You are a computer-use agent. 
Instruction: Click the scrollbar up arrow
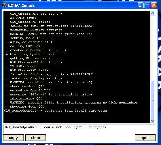coord(153,14)
